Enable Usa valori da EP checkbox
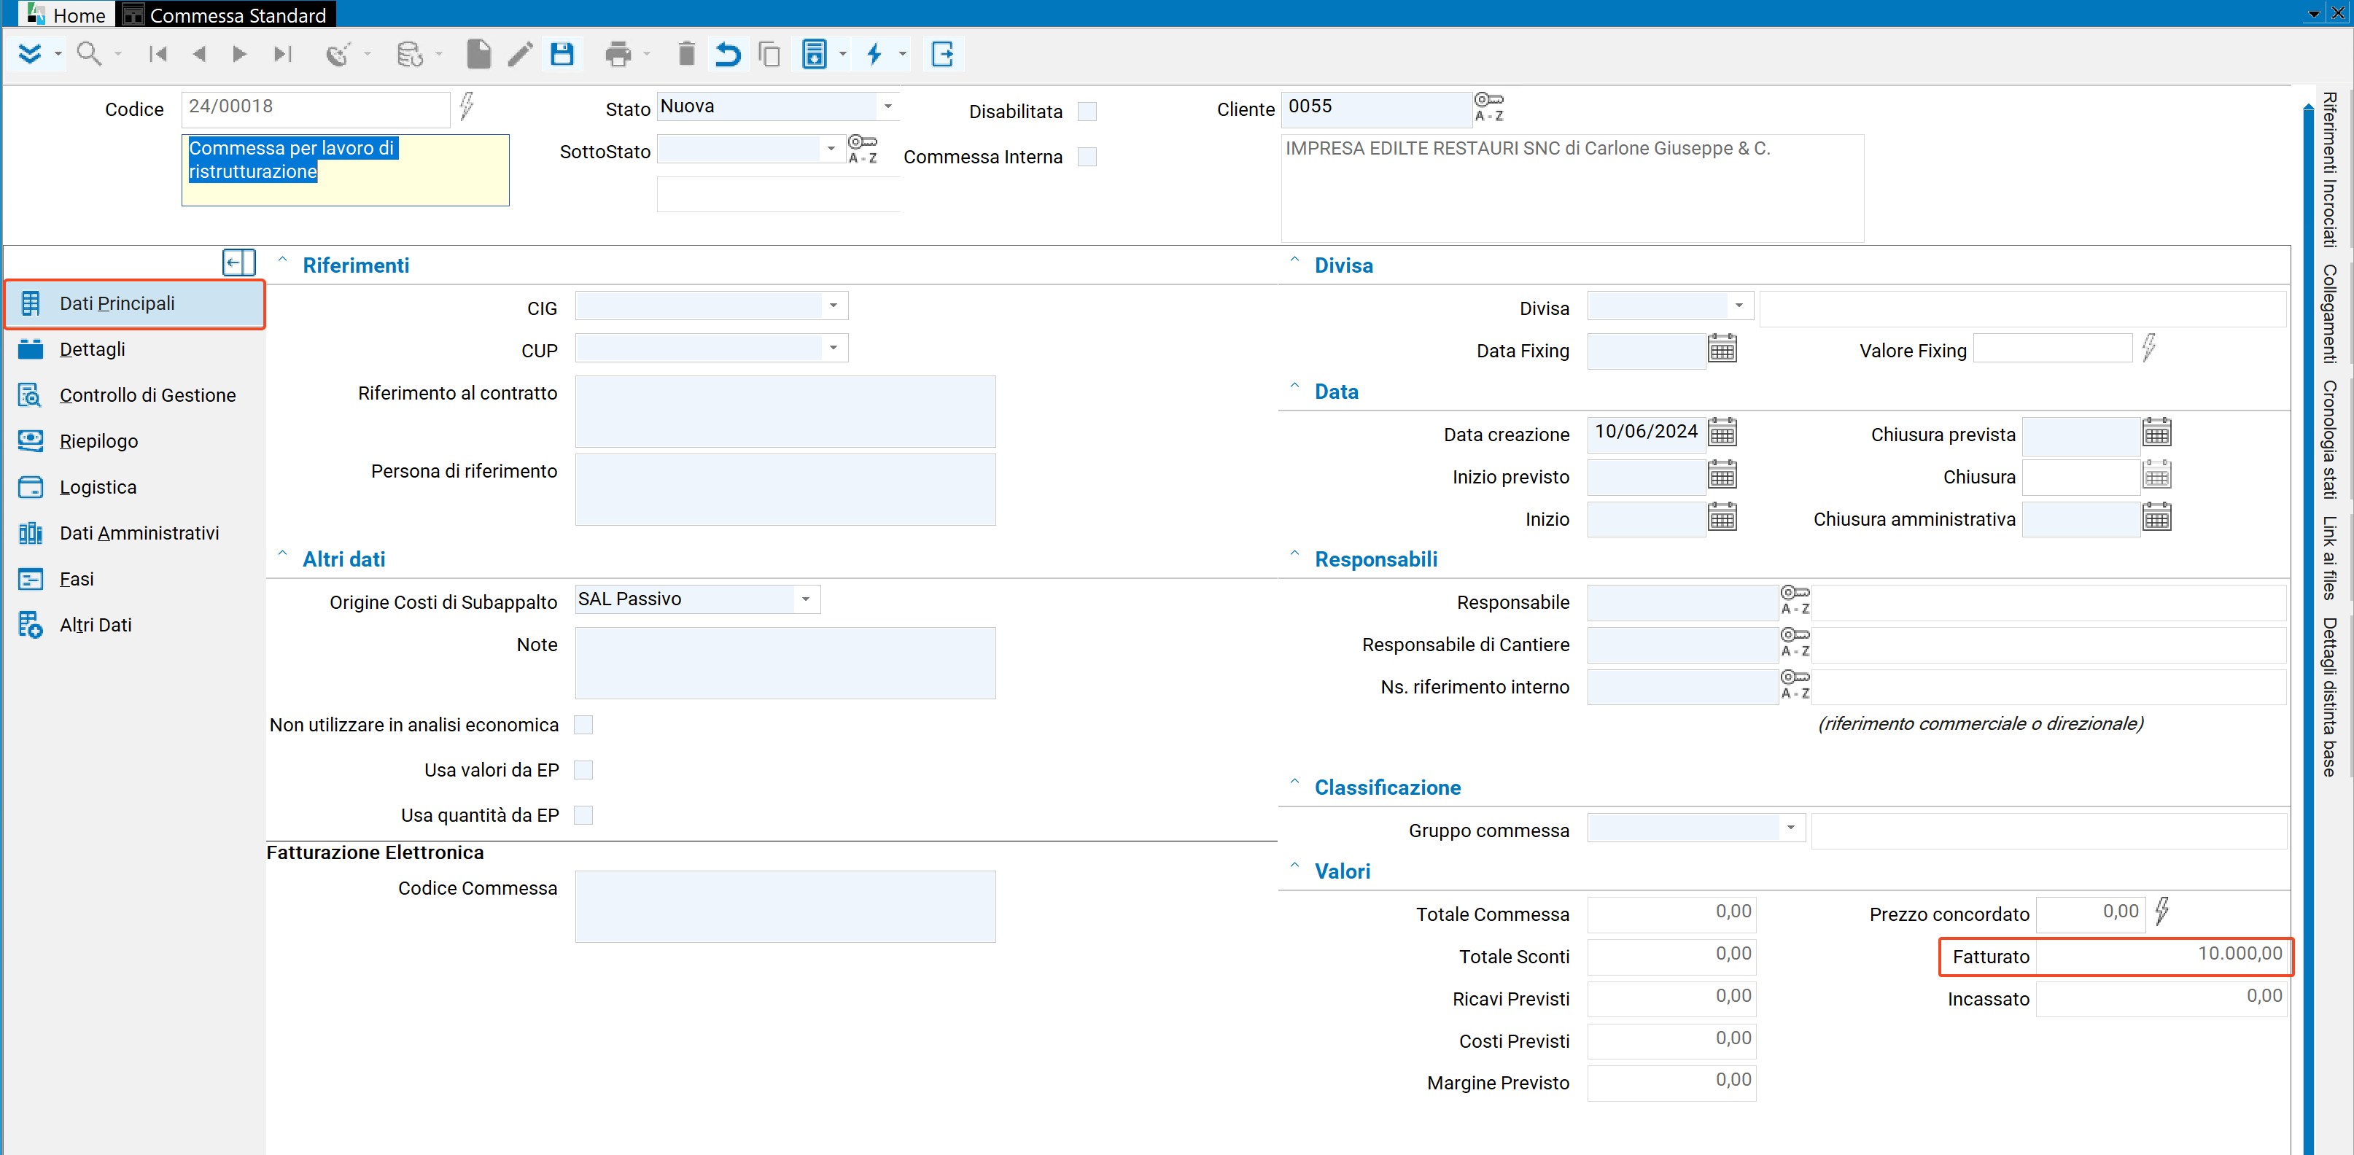 583,769
